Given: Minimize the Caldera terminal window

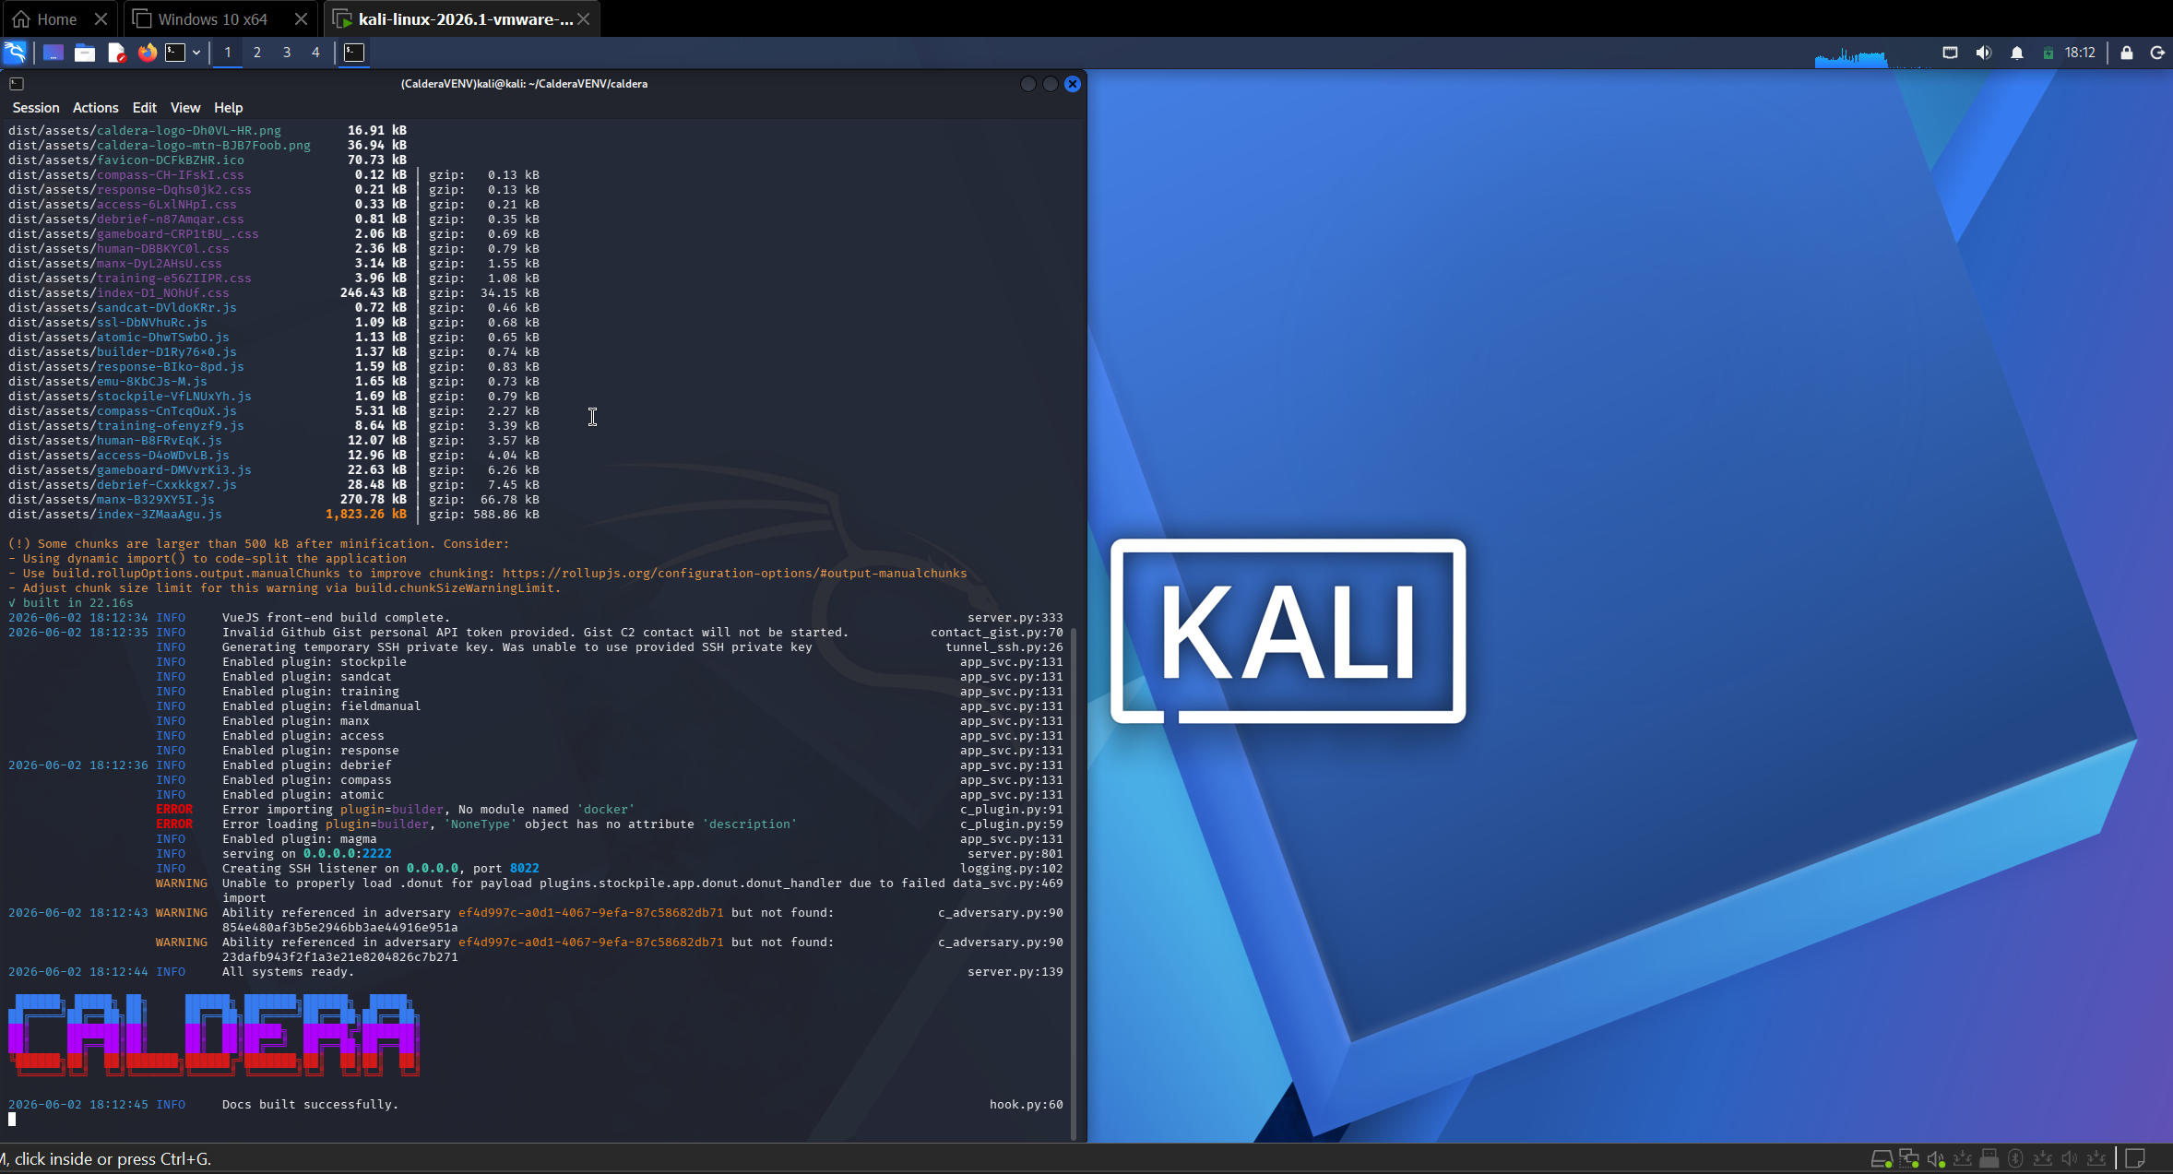Looking at the screenshot, I should (1028, 84).
